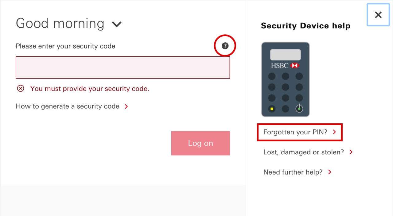Click the red arrow after Need further help
Screen dimensions: 393x216
[x=330, y=172]
